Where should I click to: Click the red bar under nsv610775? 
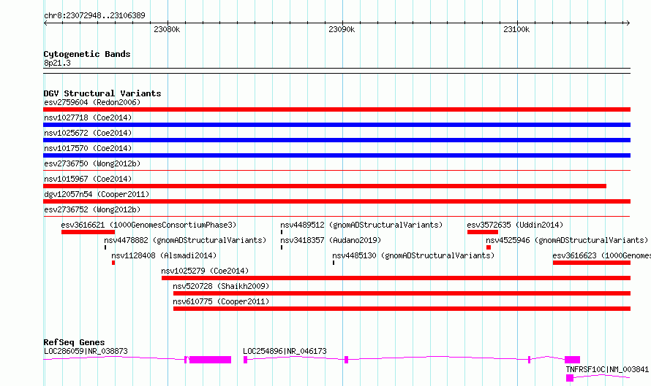[x=402, y=309]
